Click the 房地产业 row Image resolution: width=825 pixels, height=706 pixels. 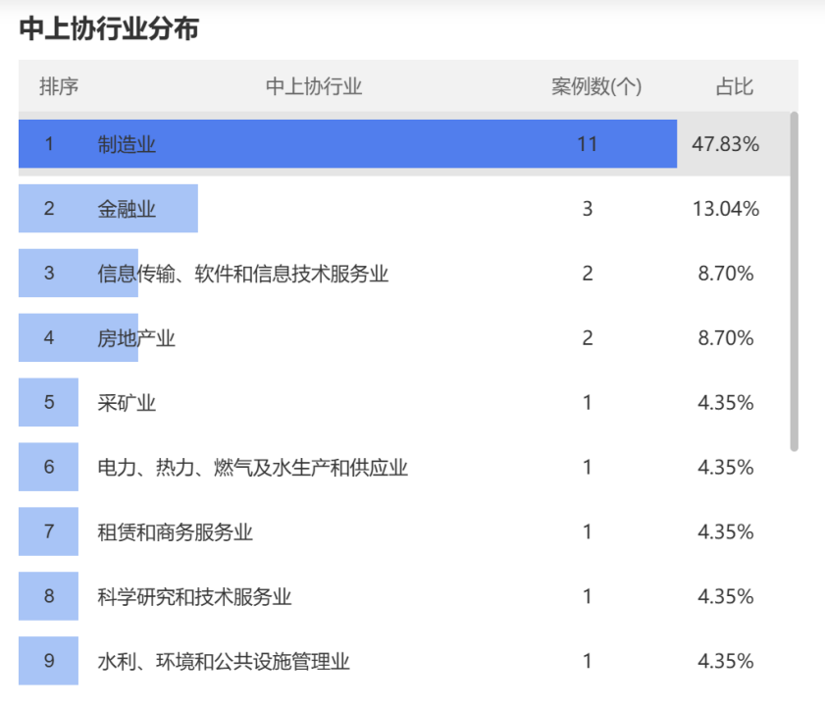tap(404, 337)
